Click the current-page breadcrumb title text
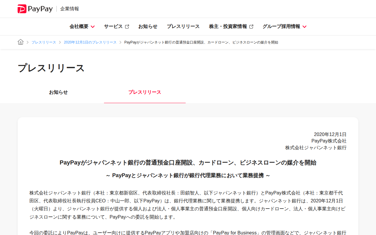 201,42
